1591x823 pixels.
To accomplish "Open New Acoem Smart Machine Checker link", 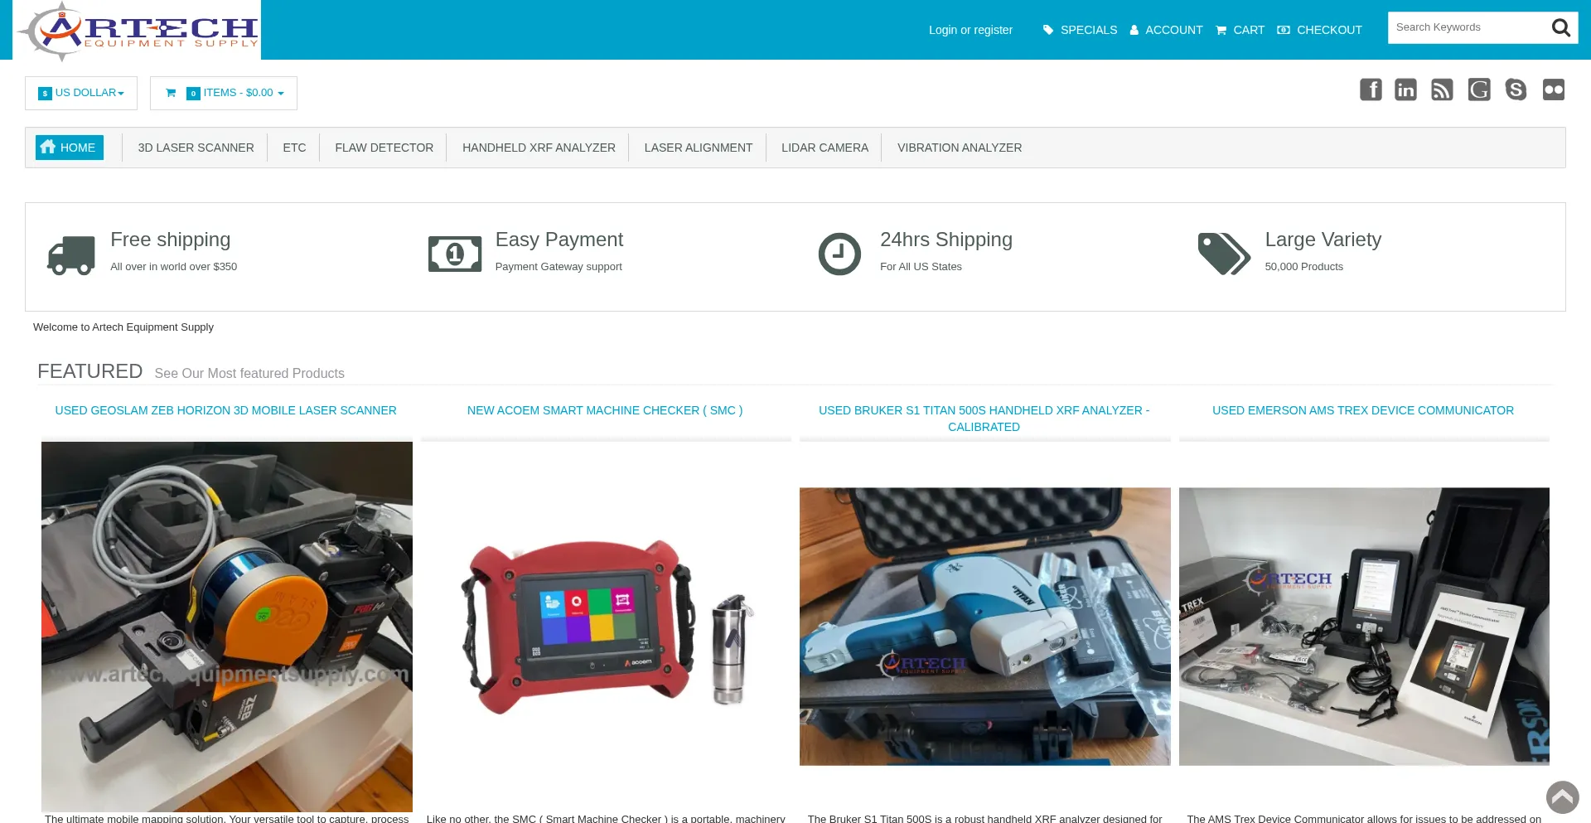I will coord(605,410).
